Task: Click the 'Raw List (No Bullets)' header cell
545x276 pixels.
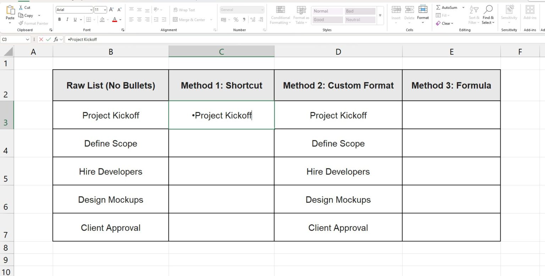Action: (x=111, y=85)
